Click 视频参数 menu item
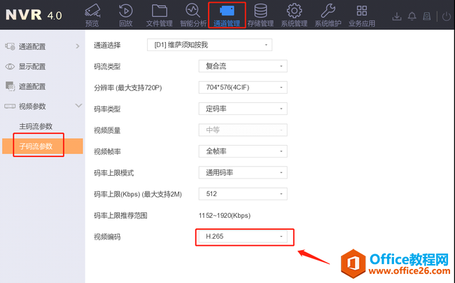455x283 pixels. 32,106
